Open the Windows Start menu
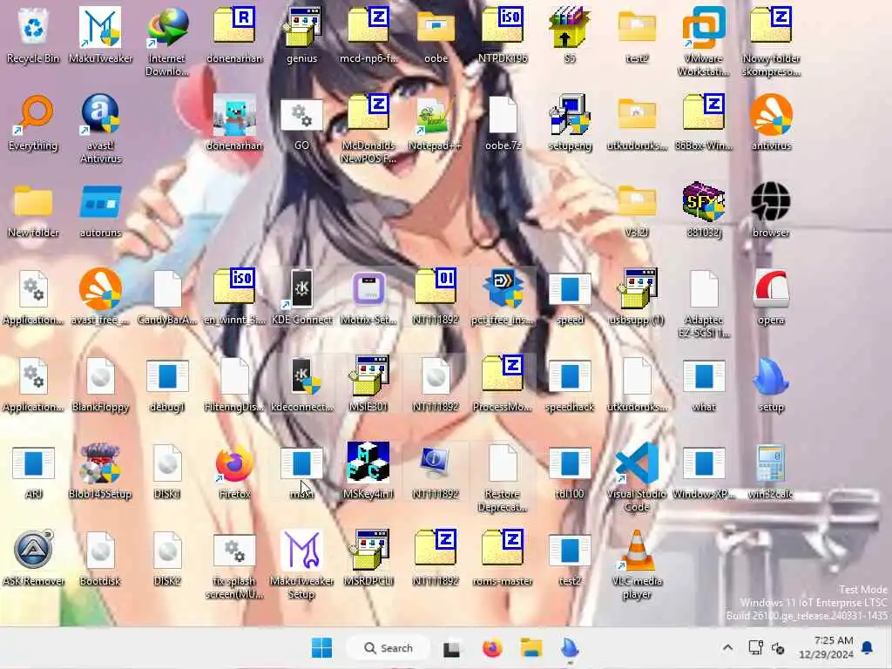Viewport: 892px width, 669px height. point(322,648)
